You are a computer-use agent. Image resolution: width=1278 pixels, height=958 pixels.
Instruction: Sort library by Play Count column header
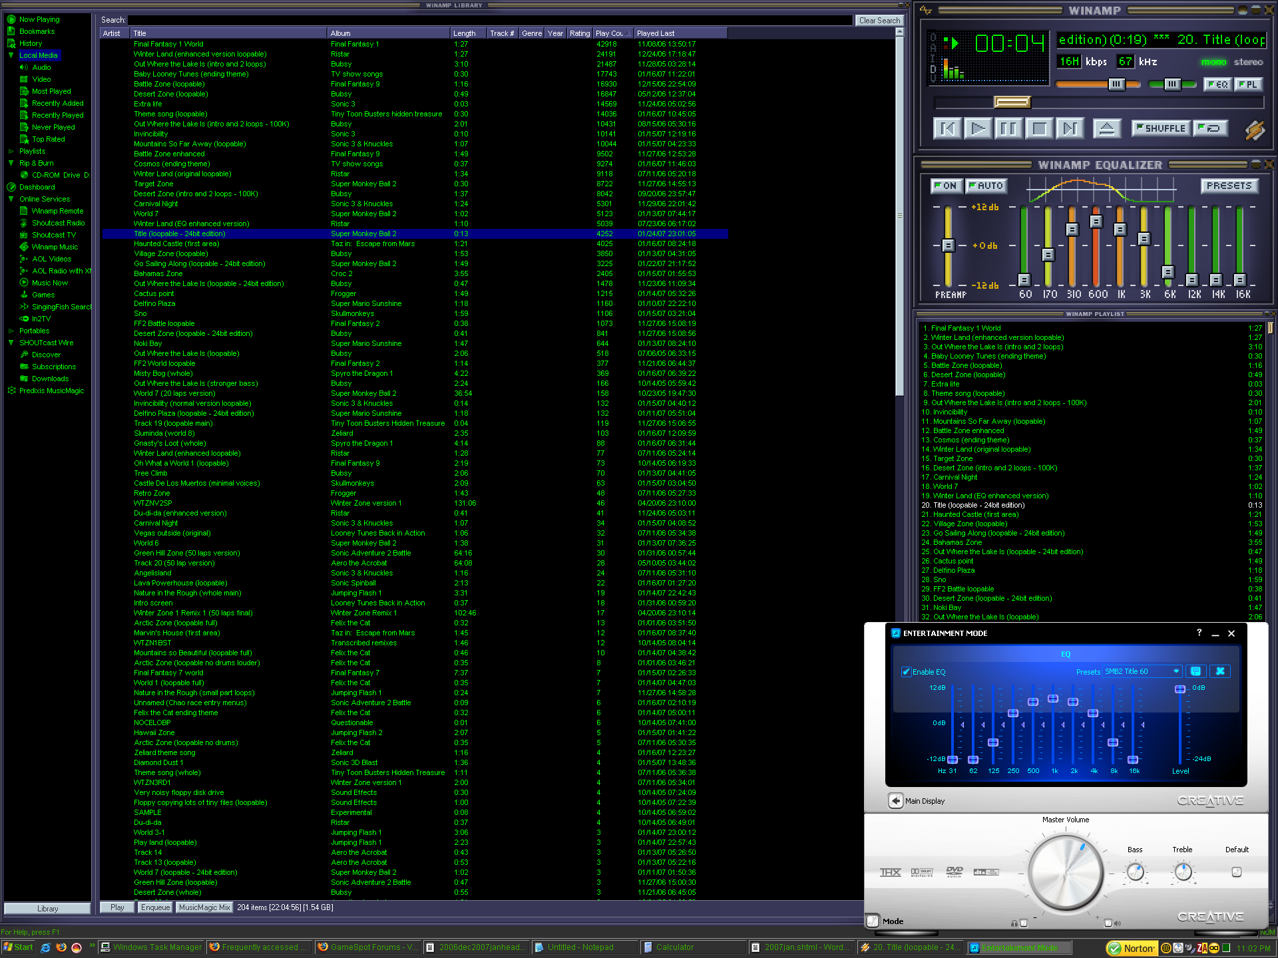coord(612,33)
